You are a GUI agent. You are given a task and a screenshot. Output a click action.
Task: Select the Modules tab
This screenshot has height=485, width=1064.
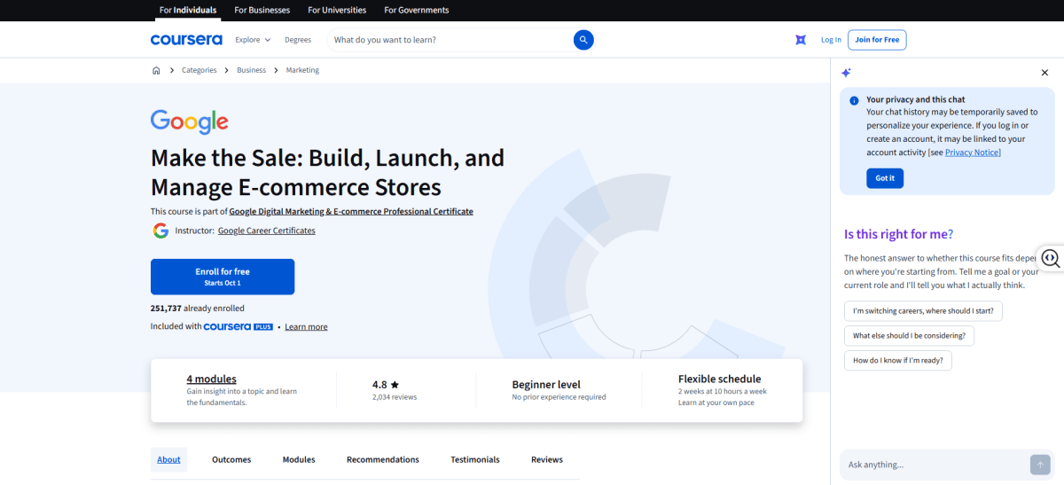click(299, 459)
